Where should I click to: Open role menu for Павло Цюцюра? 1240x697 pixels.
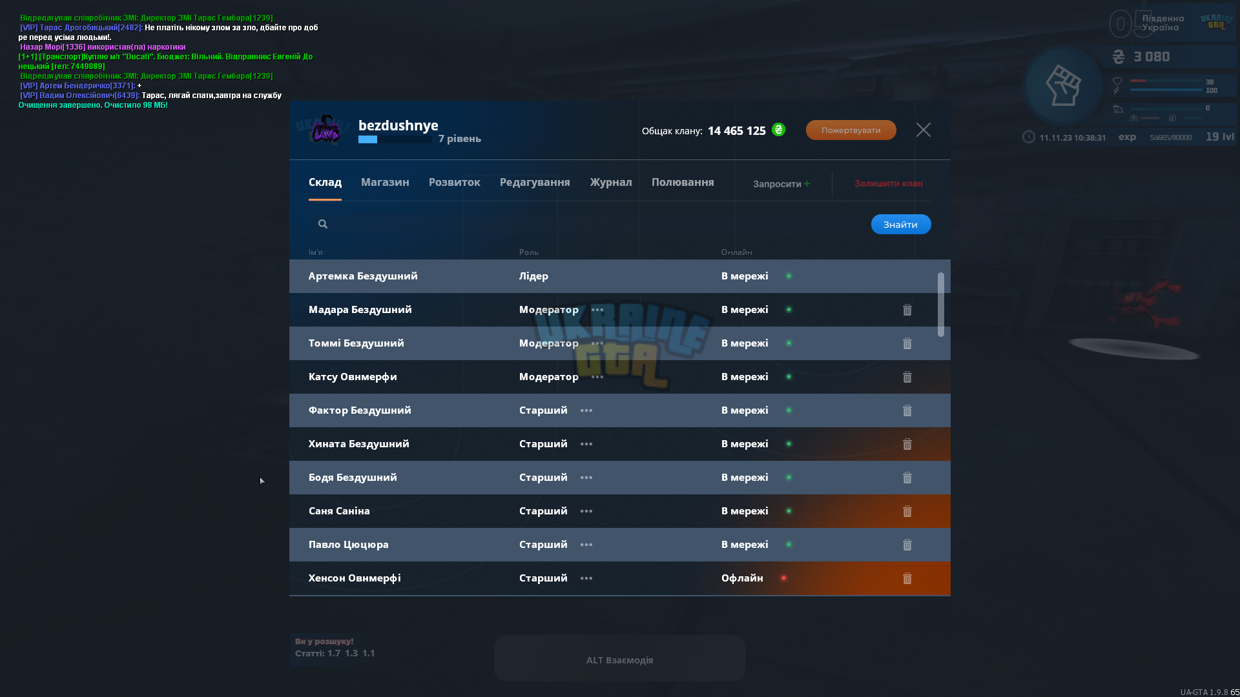[586, 545]
